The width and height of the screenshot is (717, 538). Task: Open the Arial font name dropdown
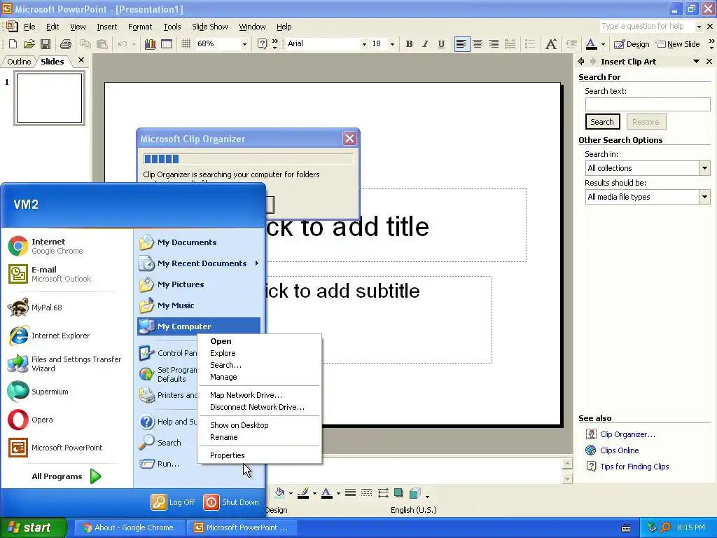364,44
